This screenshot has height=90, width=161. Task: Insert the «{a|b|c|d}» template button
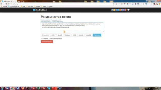[x=67, y=35]
